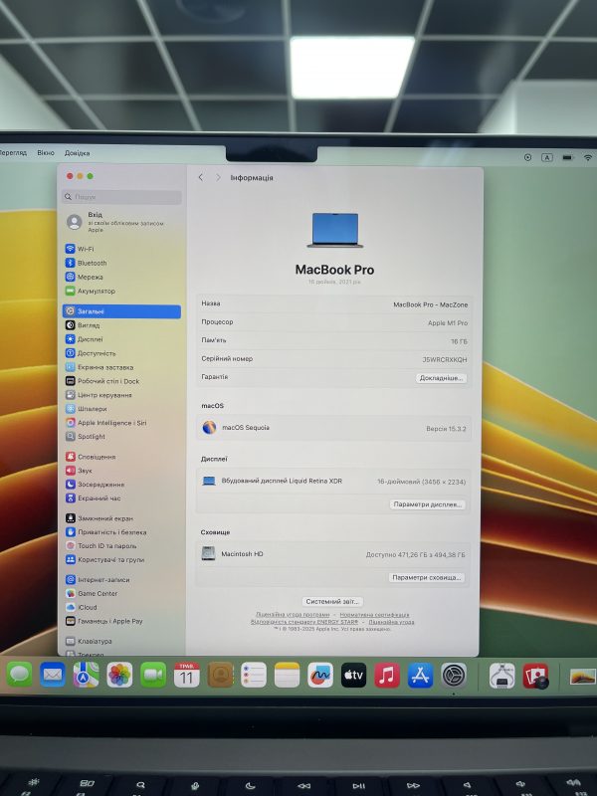
Task: Click the computer name MacBook Pro - MacZone
Action: coord(431,304)
